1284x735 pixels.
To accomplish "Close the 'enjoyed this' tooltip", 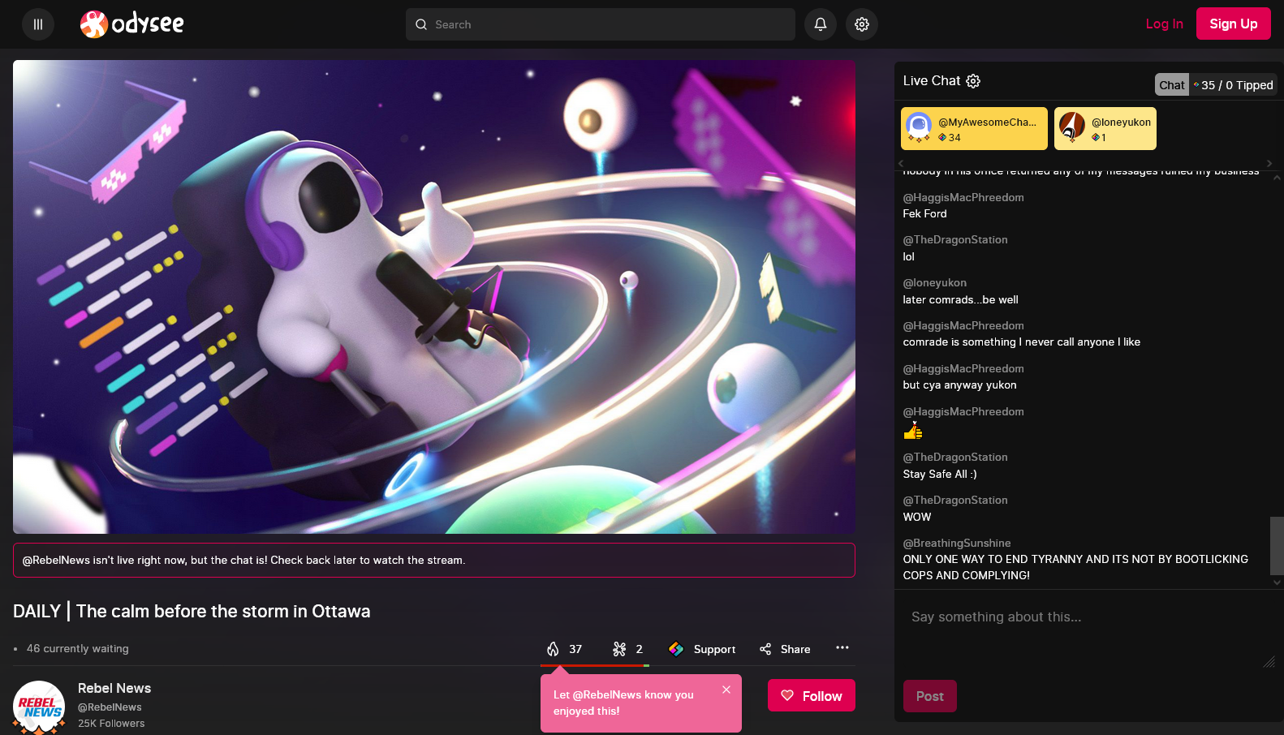I will click(726, 690).
